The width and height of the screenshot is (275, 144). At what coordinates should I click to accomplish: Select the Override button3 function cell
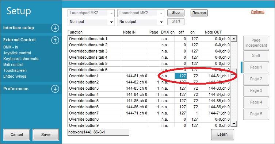94,88
